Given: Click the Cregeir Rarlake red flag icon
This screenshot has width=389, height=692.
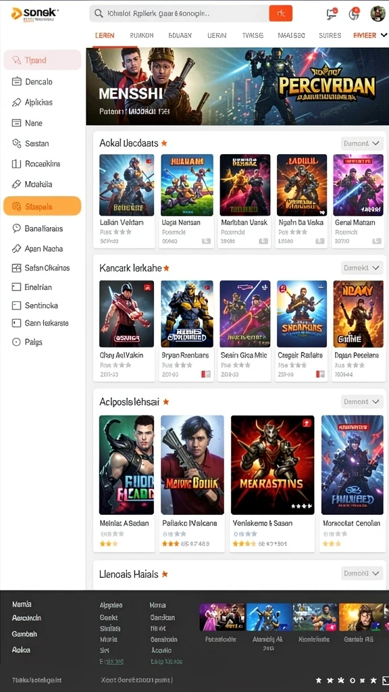Looking at the screenshot, I should (320, 374).
